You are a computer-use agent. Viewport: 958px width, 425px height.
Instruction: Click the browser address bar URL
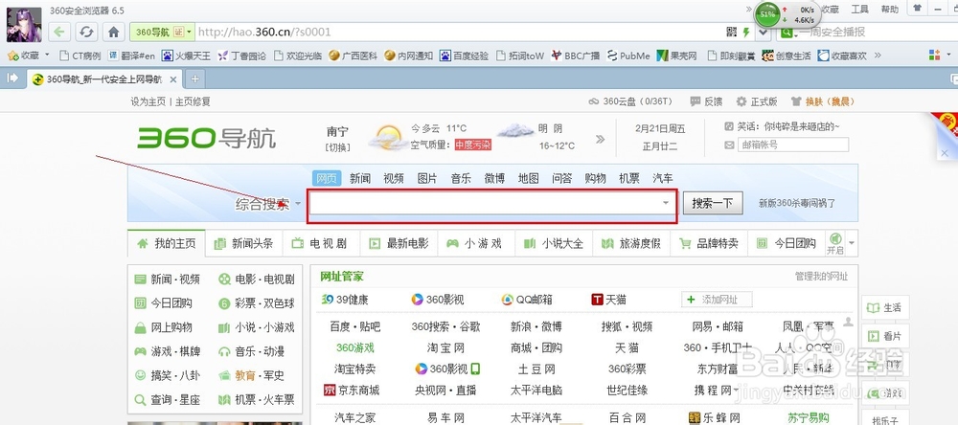coord(264,32)
